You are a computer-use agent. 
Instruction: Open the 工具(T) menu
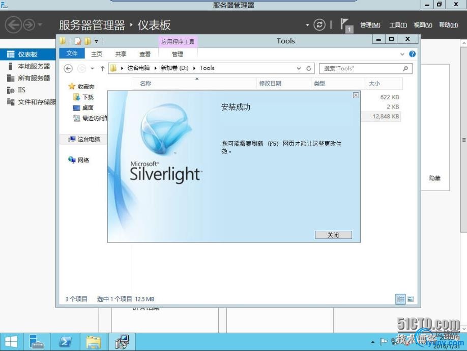pyautogui.click(x=398, y=25)
